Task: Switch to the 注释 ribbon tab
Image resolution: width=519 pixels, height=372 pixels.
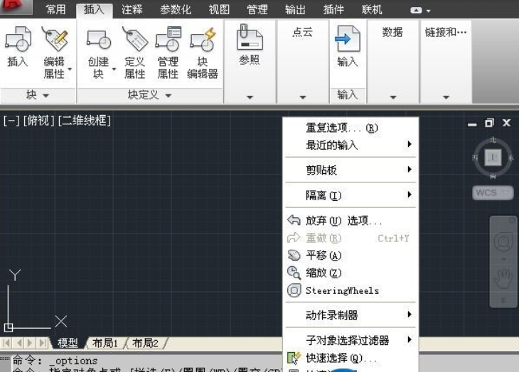Action: click(x=132, y=9)
